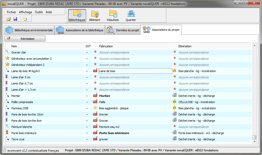Screen dimensions: 262x155
Task: Select the Laine de bois fabrication field
Action: [x=135, y=71]
